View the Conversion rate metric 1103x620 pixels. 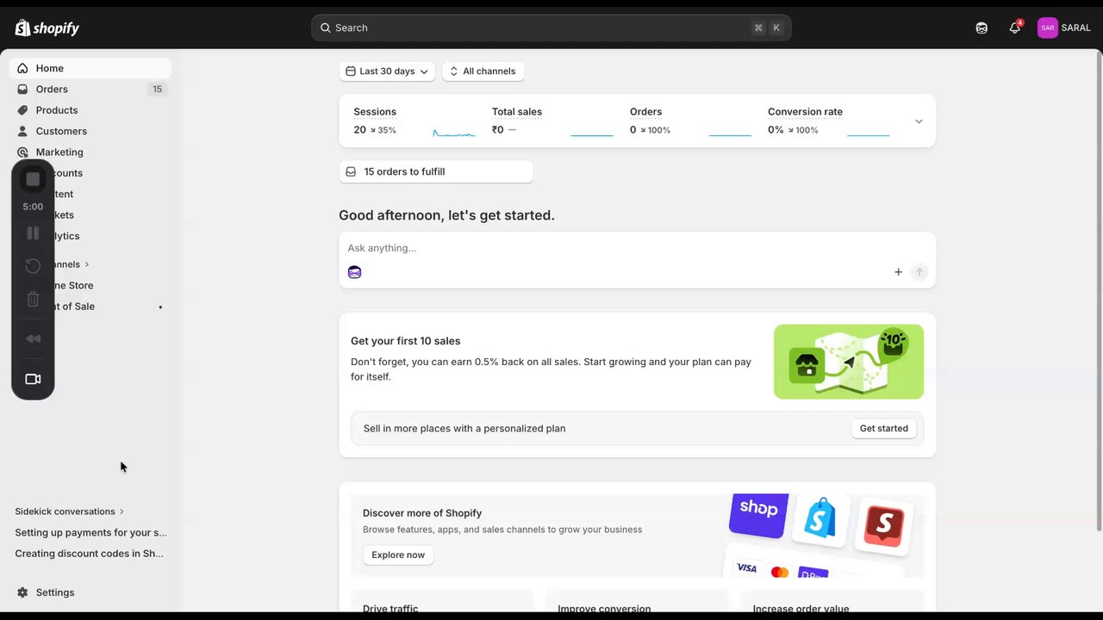pyautogui.click(x=829, y=121)
